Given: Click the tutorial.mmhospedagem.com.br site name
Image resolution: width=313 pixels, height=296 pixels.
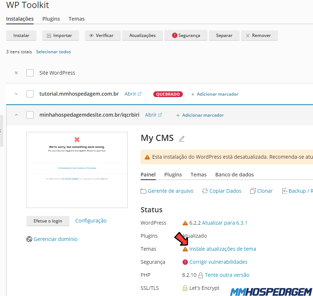Looking at the screenshot, I should coord(79,94).
